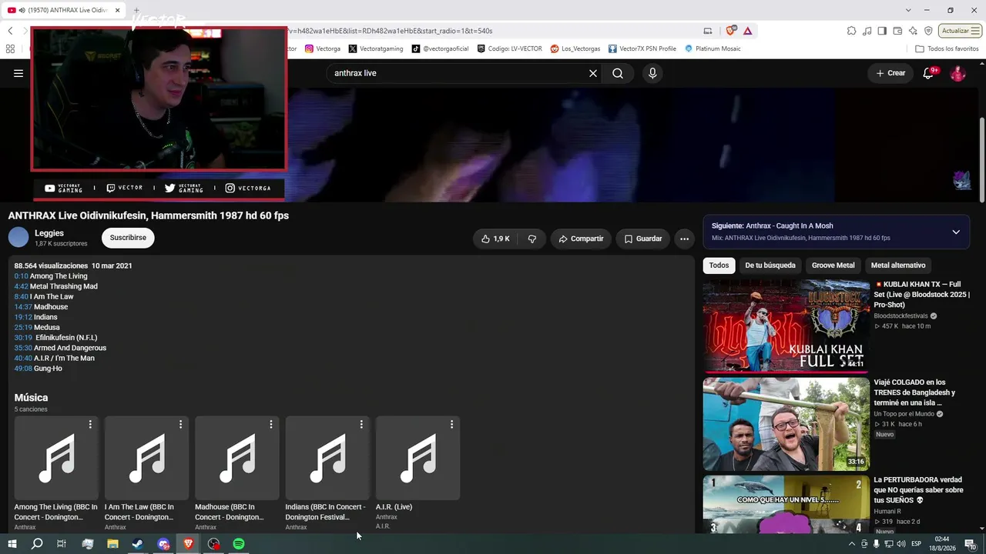Open Brave Rewards triangle icon
The image size is (986, 554).
coord(747,31)
